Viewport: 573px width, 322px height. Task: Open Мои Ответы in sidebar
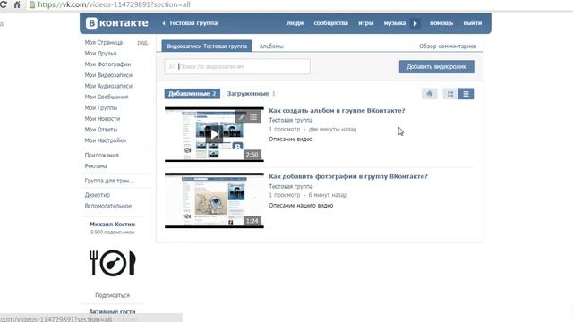tap(101, 130)
